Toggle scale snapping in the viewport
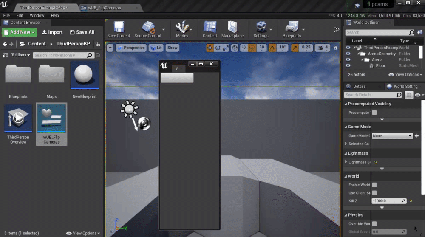The height and width of the screenshot is (237, 425). (x=295, y=48)
